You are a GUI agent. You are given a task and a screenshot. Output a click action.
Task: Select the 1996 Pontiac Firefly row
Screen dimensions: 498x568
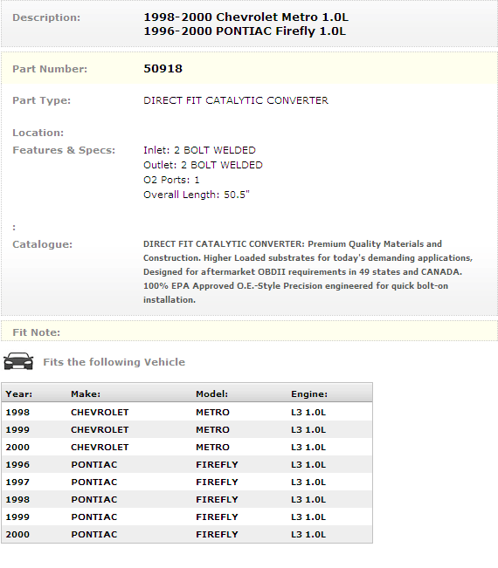(x=187, y=464)
